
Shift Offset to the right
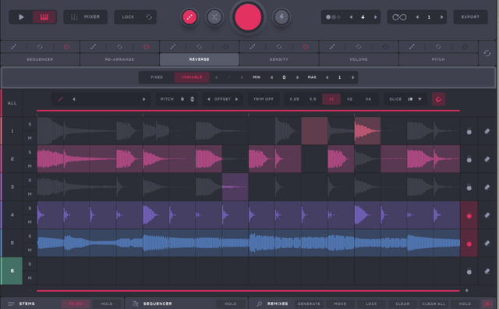pos(236,99)
